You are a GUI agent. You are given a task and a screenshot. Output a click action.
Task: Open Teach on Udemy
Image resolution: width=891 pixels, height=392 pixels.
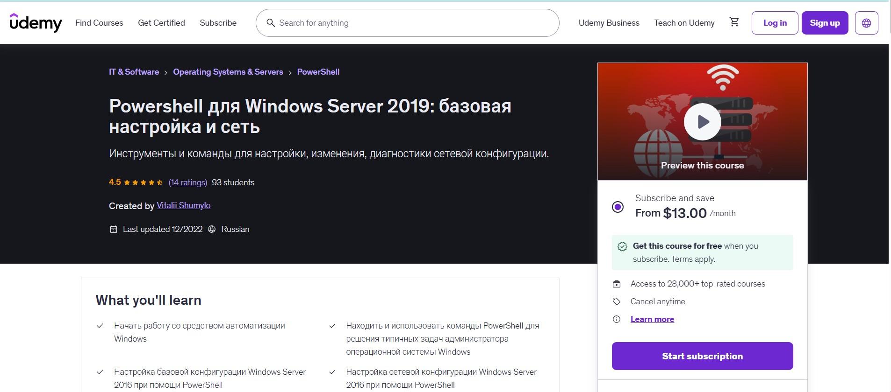pyautogui.click(x=684, y=23)
